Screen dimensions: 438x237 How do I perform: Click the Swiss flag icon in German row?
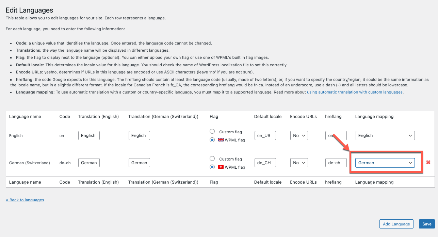pos(221,167)
